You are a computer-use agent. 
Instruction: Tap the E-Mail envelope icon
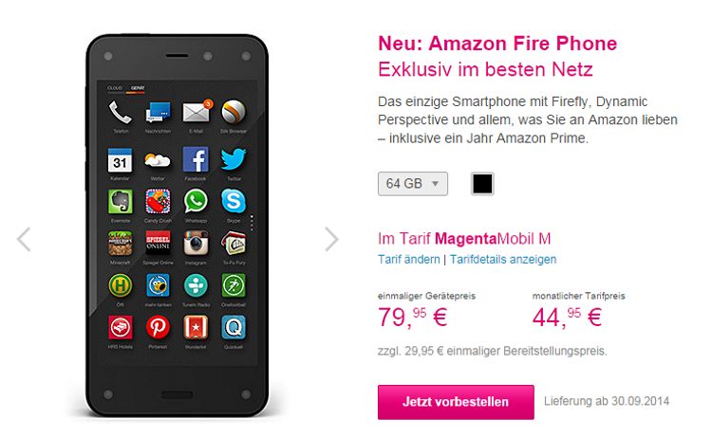point(197,112)
